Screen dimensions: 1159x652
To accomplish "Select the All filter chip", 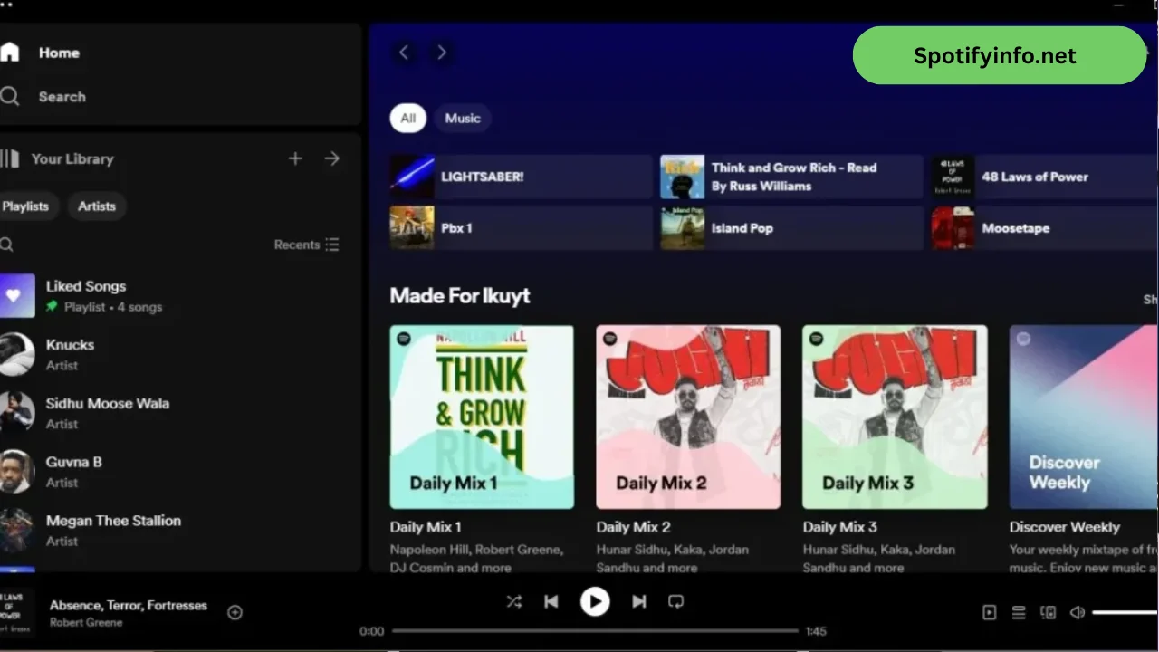I will 408,118.
